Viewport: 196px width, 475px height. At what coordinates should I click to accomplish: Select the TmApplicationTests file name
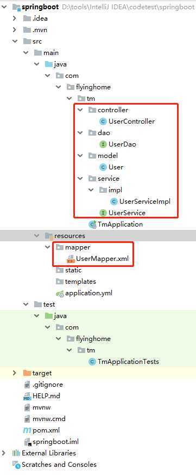(x=128, y=362)
